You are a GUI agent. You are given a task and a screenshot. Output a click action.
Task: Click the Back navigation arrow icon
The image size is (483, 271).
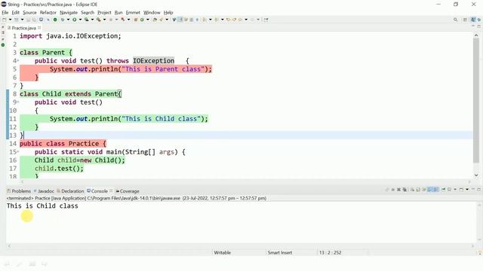pyautogui.click(x=240, y=20)
